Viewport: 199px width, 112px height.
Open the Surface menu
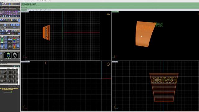(8, 1)
